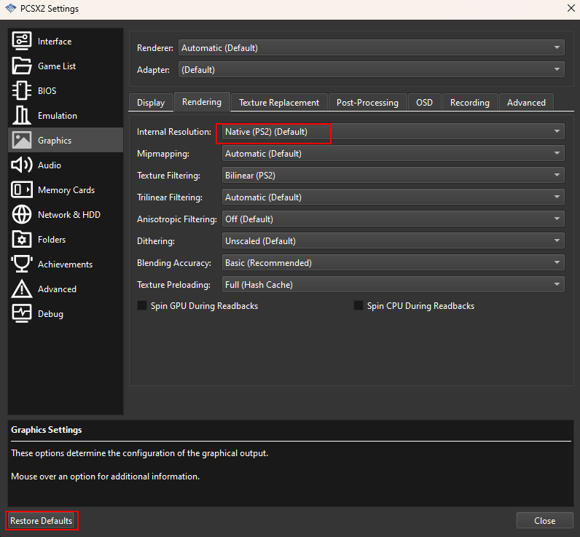Open the Interface settings icon
The image size is (580, 537).
click(x=22, y=41)
